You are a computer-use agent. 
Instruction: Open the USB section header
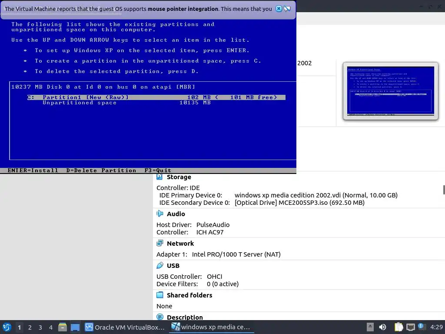[x=173, y=266]
